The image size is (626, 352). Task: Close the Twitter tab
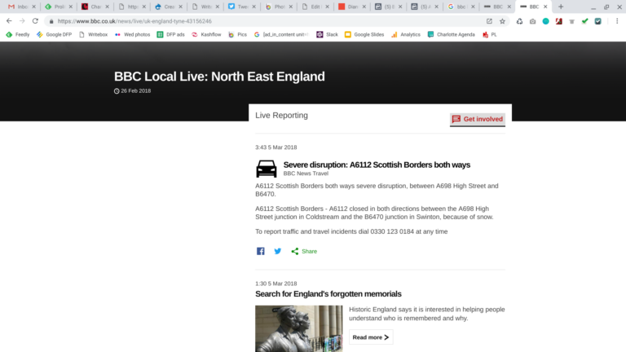tap(254, 7)
